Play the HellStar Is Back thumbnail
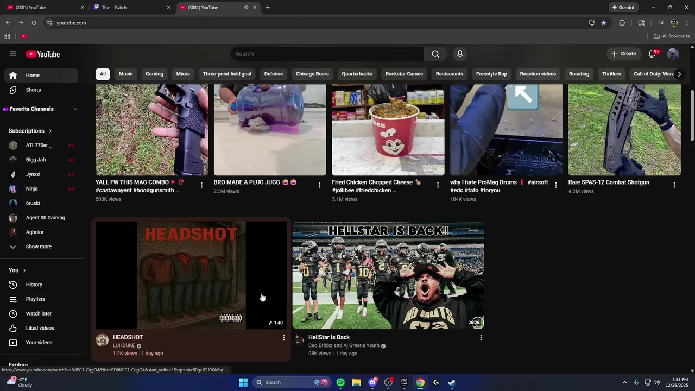This screenshot has width=695, height=391. (x=388, y=275)
